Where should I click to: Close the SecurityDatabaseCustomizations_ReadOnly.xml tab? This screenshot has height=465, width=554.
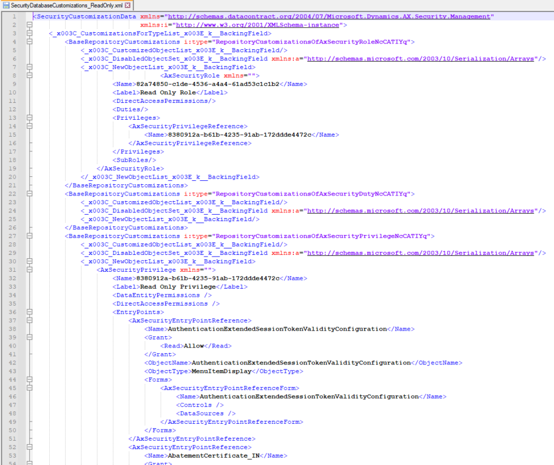point(128,5)
